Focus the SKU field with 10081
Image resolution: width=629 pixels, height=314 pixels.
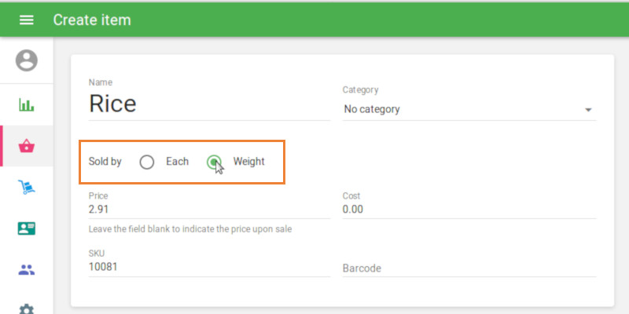point(208,267)
